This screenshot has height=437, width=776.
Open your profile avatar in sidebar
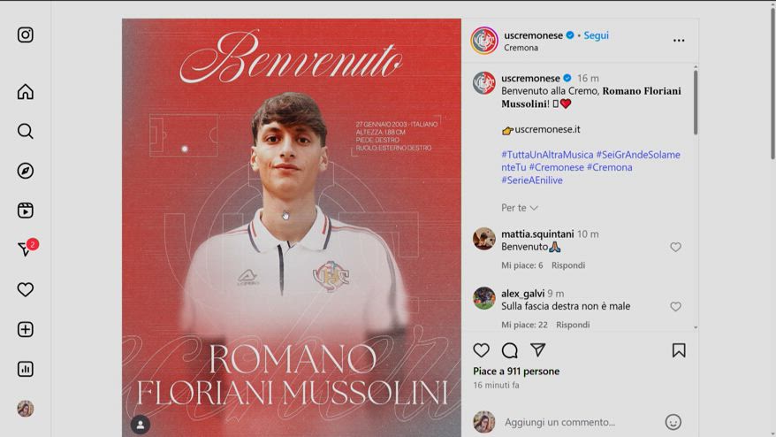[26, 409]
